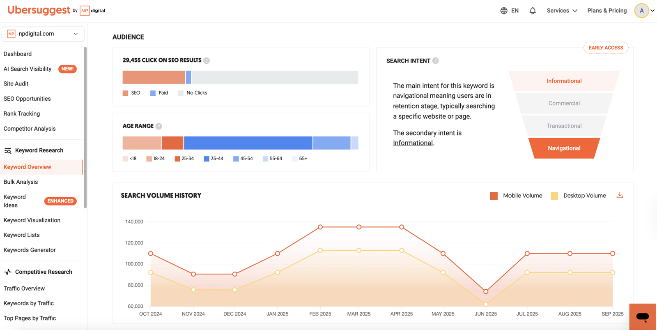Open Keyword Ideas in sidebar
Viewport: 657px width, 330px height.
pos(15,201)
